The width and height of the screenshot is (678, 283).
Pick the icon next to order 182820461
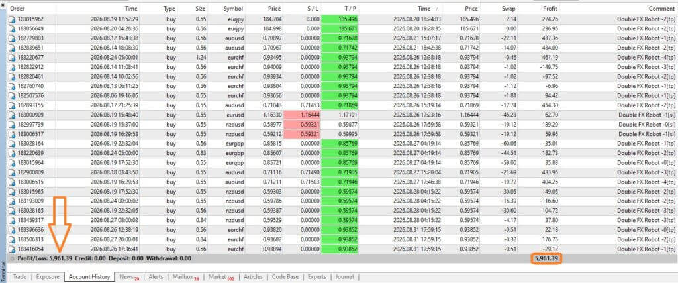point(12,76)
